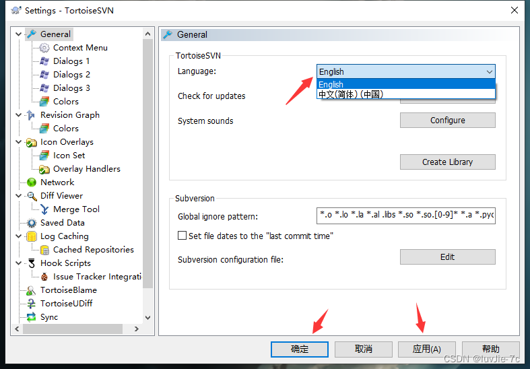This screenshot has height=369, width=530.
Task: Click the Cached Repositories icon
Action: [44, 250]
